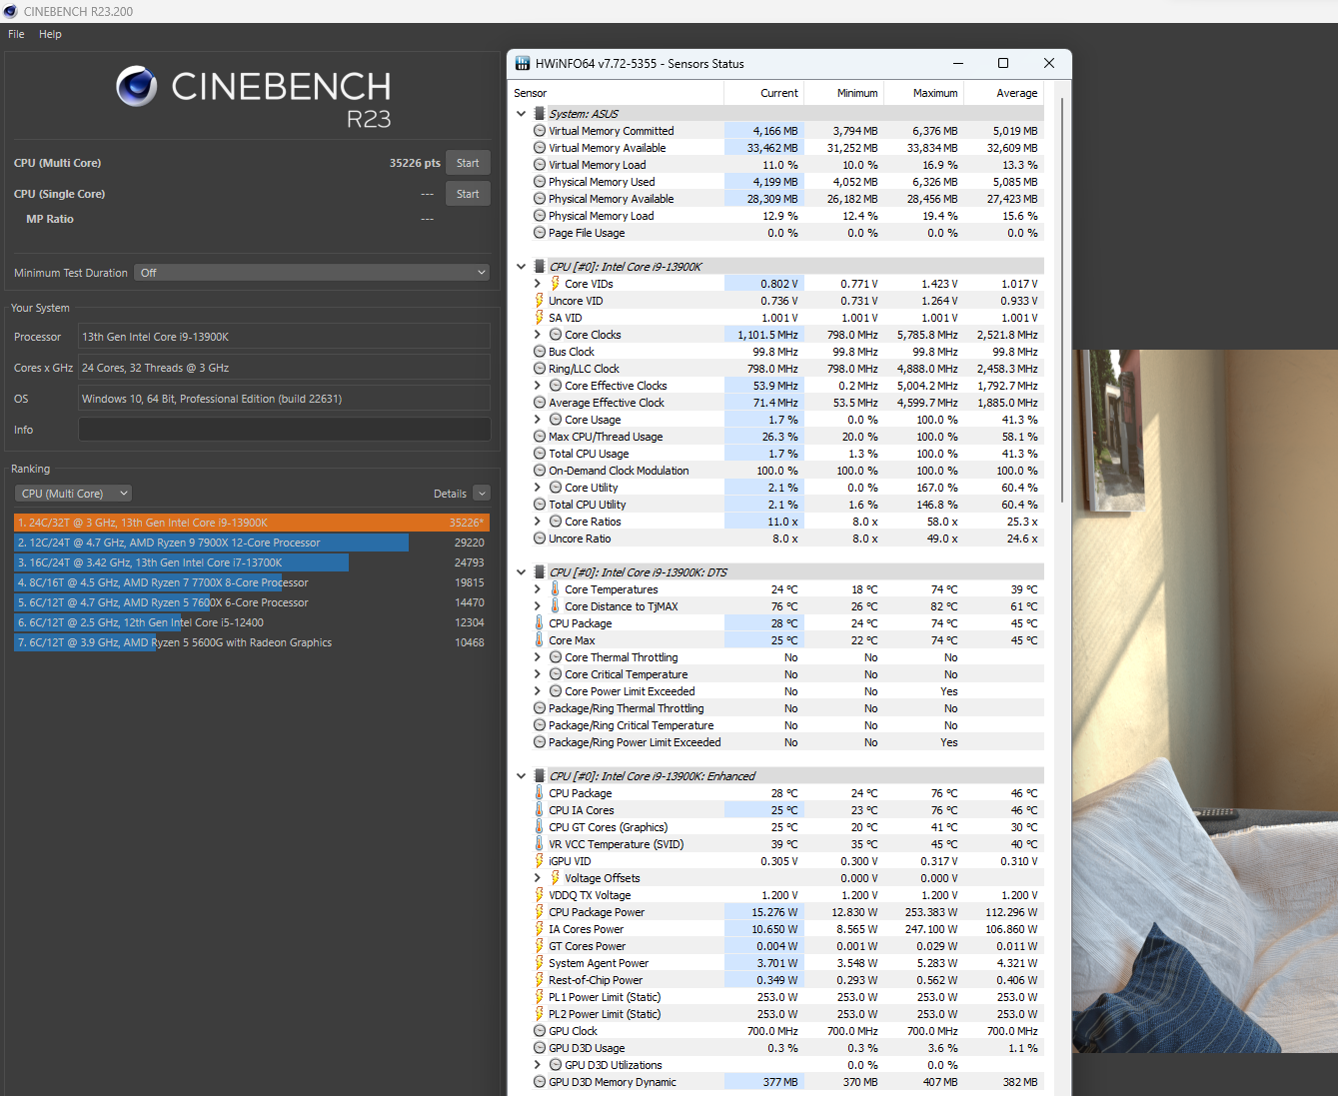
Task: Open the Minimum Test Duration dropdown
Action: click(312, 273)
